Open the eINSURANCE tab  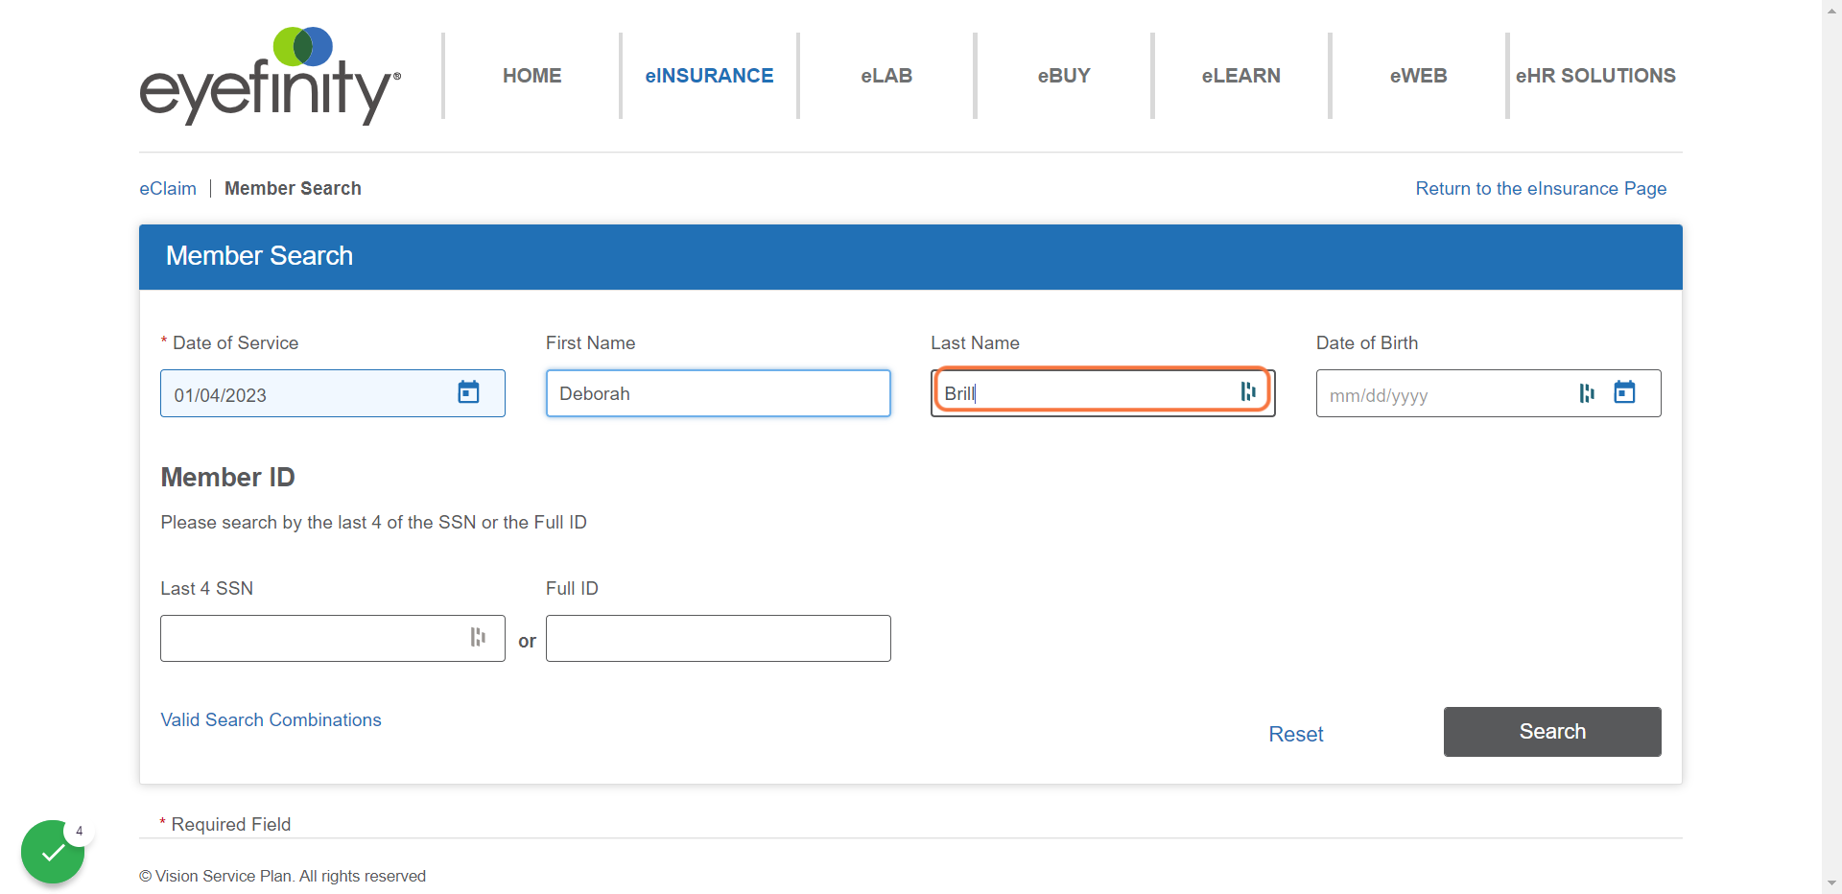click(x=709, y=76)
